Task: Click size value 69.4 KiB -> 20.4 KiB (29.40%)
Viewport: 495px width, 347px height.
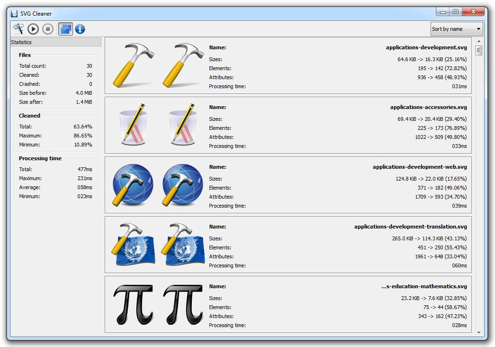Action: 432,119
